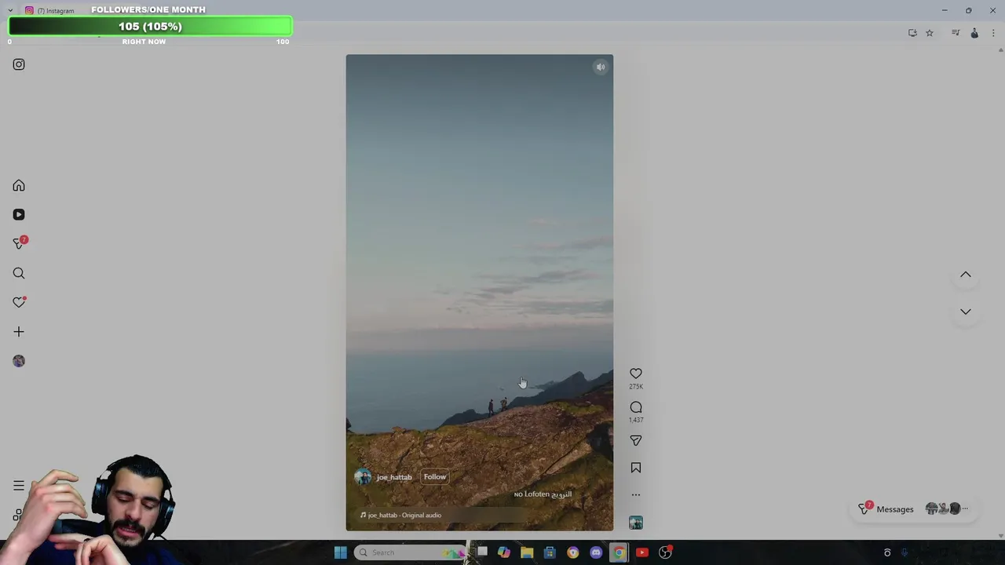Screen dimensions: 1005x565
Task: Open Direct messages from the sidebar icon
Action: (19, 243)
